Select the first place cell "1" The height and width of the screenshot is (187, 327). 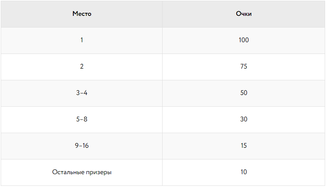coord(82,40)
